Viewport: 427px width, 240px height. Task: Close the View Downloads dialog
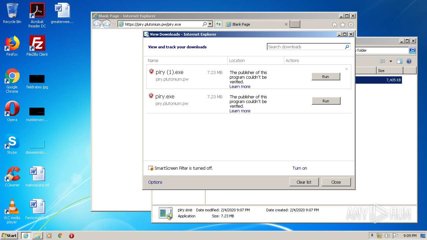click(x=336, y=182)
